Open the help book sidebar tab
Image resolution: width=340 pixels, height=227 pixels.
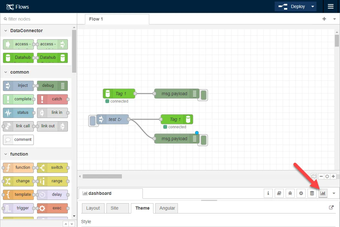(279, 193)
